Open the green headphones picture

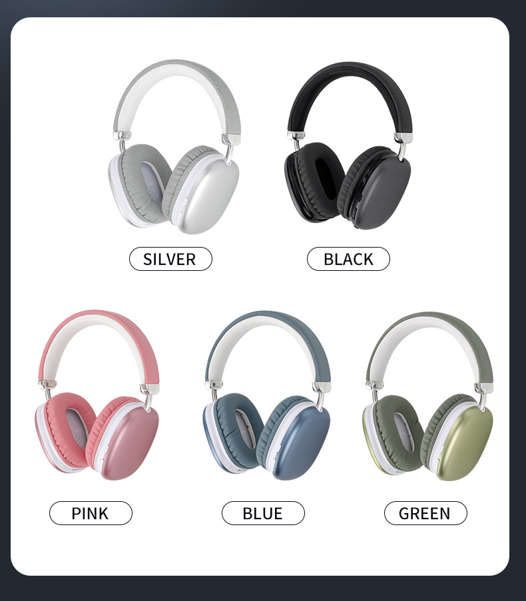(x=427, y=396)
